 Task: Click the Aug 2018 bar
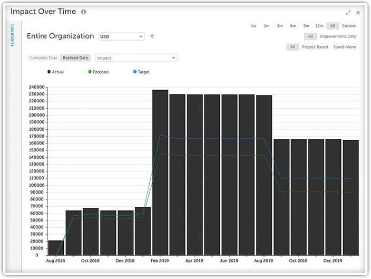[56, 248]
